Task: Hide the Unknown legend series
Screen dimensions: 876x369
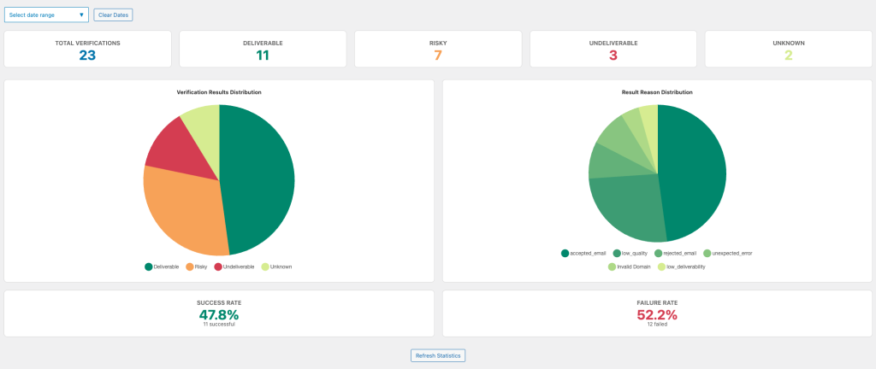Action: [276, 266]
